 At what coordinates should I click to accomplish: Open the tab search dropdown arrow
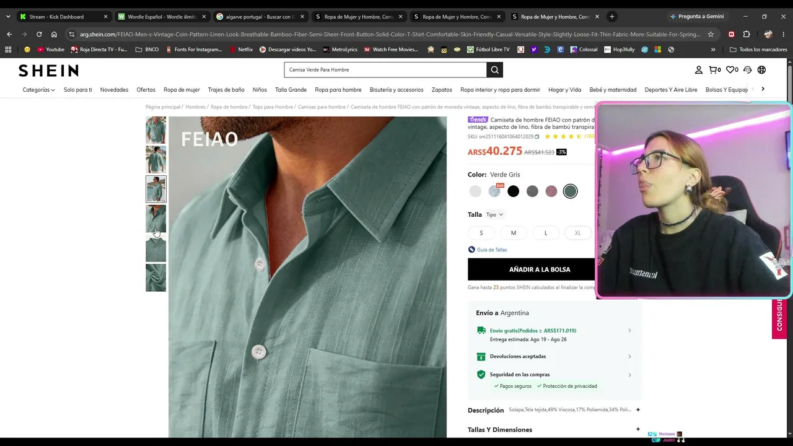click(x=7, y=17)
